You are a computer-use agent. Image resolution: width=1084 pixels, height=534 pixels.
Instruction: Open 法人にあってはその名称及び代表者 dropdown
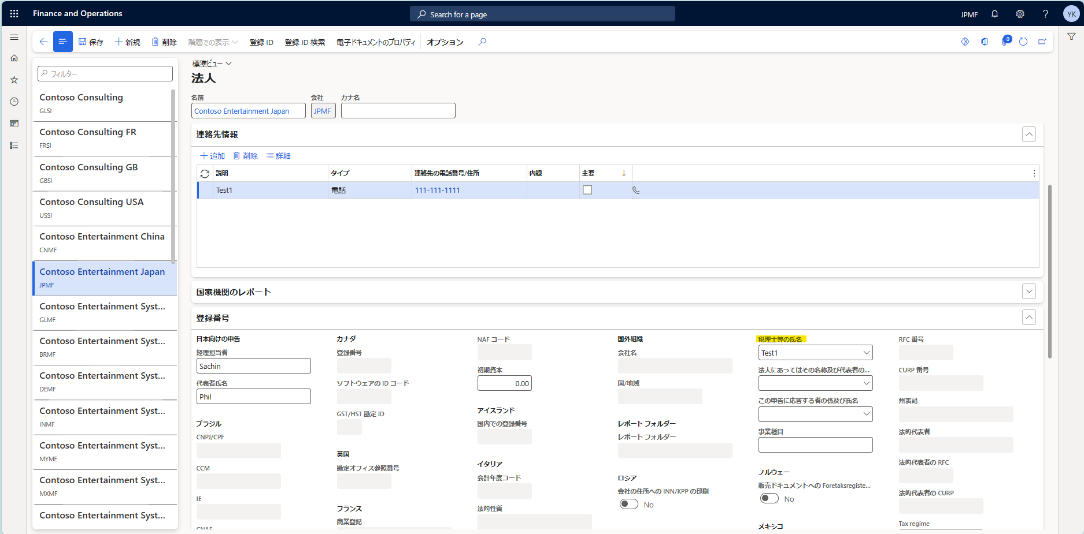[866, 383]
